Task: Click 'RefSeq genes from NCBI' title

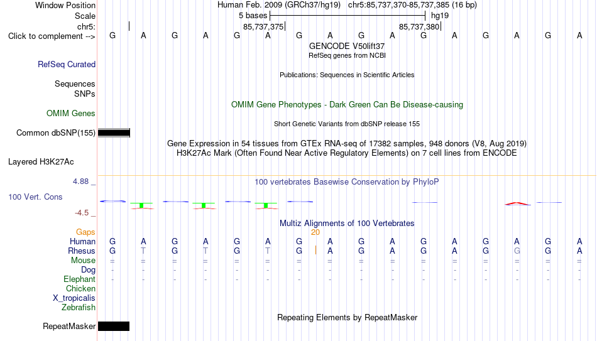Action: (x=348, y=55)
